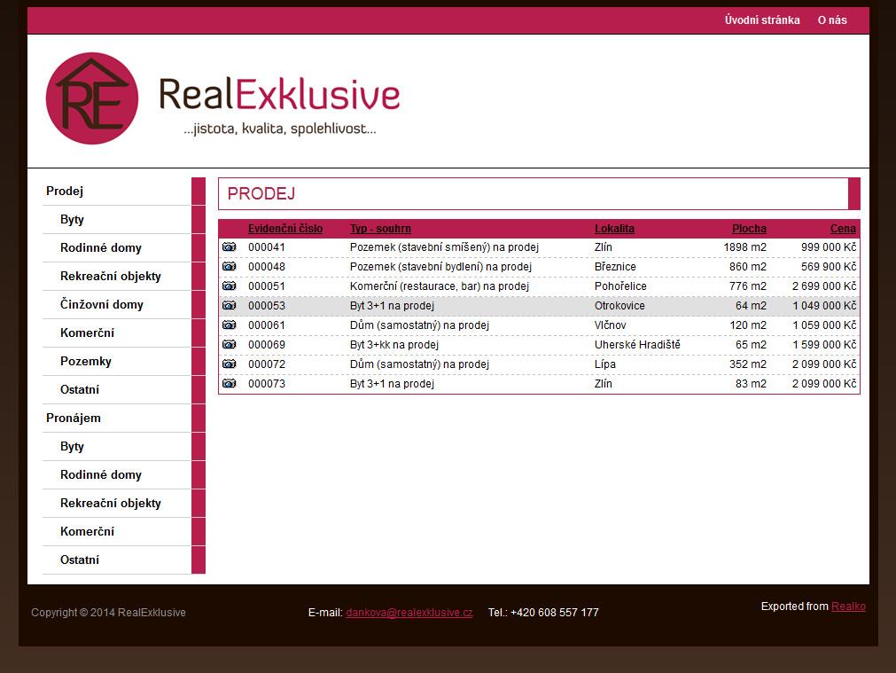Follow the Realko link in footer

pos(848,606)
